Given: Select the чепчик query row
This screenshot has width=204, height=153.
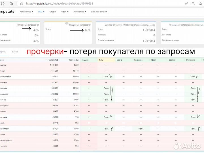Looking at the screenshot, I should coord(102,146).
